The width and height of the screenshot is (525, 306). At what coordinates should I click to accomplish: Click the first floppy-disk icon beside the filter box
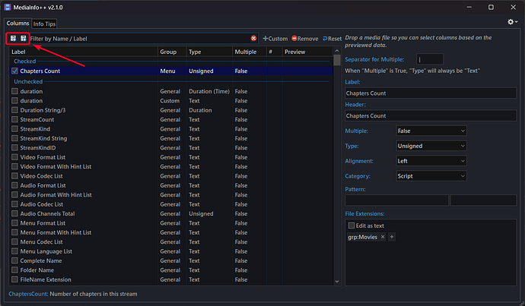point(14,38)
